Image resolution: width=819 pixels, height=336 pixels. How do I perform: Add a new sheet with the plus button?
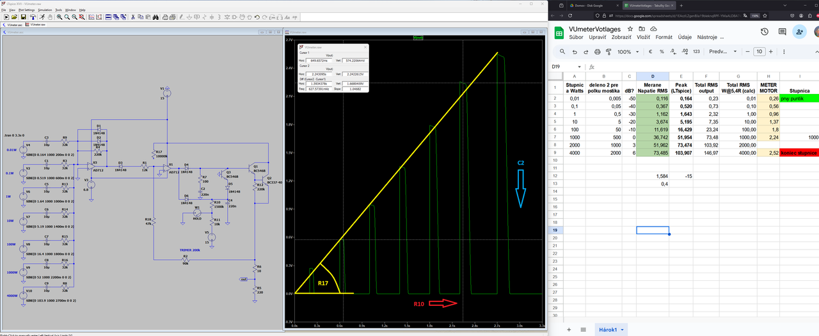pyautogui.click(x=569, y=330)
